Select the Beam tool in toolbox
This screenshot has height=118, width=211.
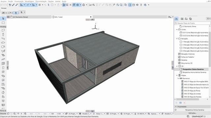(x=3, y=39)
